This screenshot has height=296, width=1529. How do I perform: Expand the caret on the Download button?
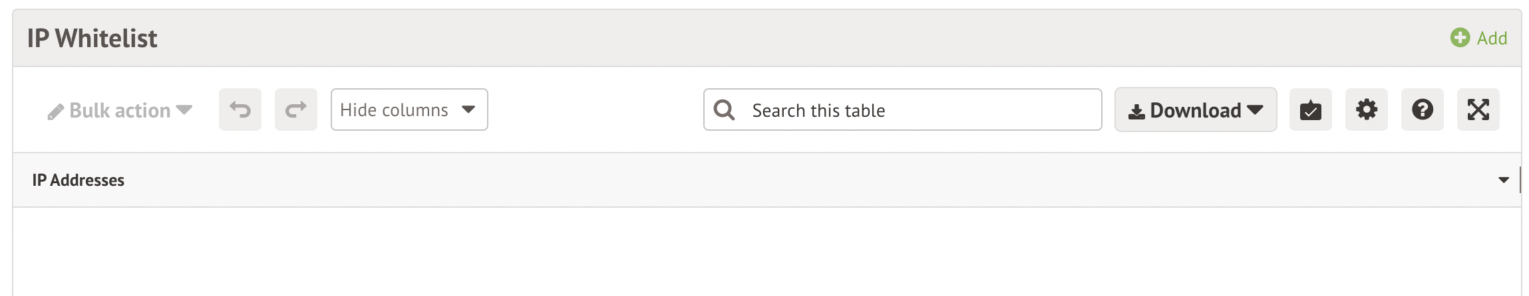[x=1255, y=110]
